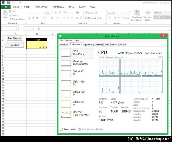The height and width of the screenshot is (142, 172).
Task: Apply Percent Style
Action: pyautogui.click(x=115, y=18)
